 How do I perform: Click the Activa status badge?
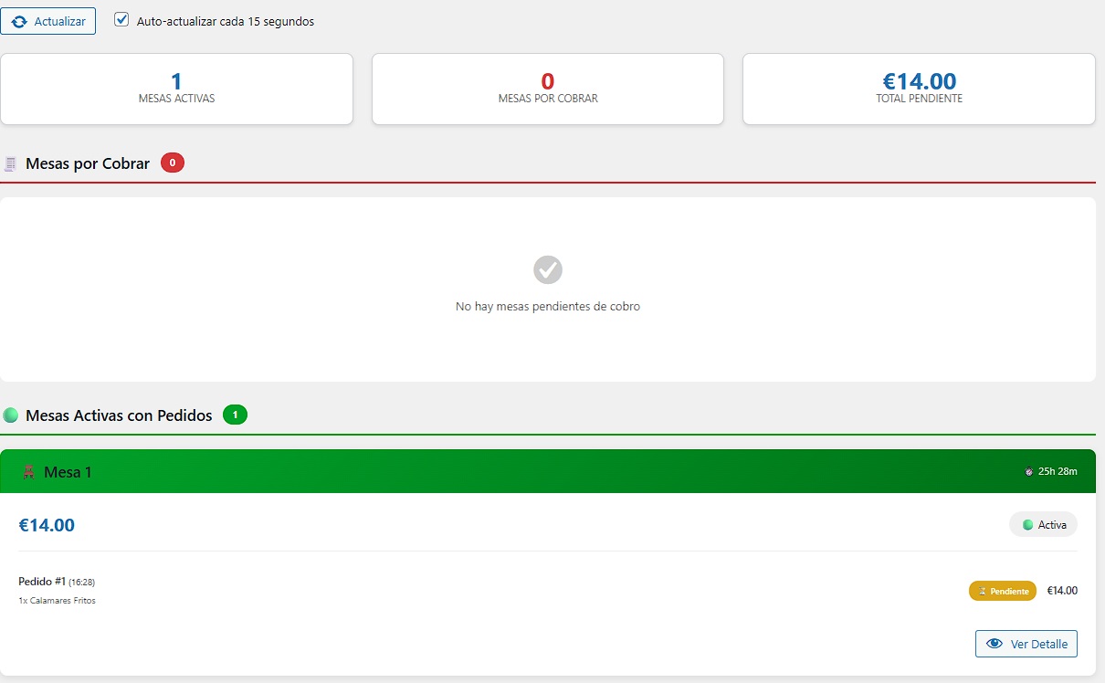pos(1043,525)
